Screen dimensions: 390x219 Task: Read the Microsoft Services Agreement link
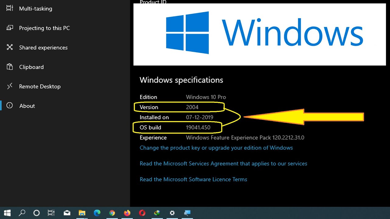pos(223,164)
